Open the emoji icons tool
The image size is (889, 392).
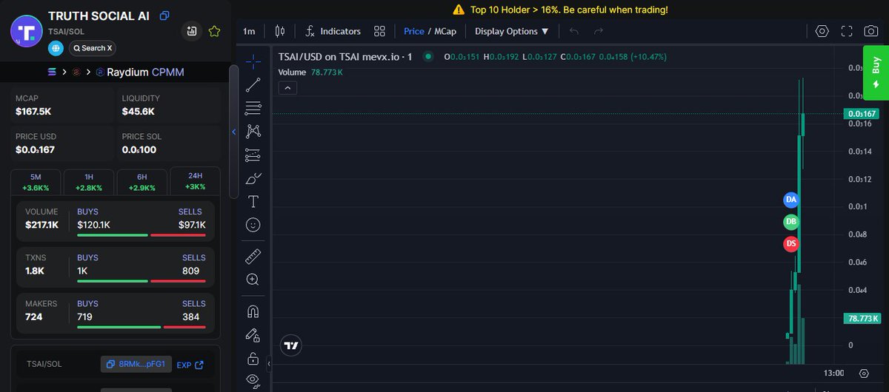pos(253,225)
